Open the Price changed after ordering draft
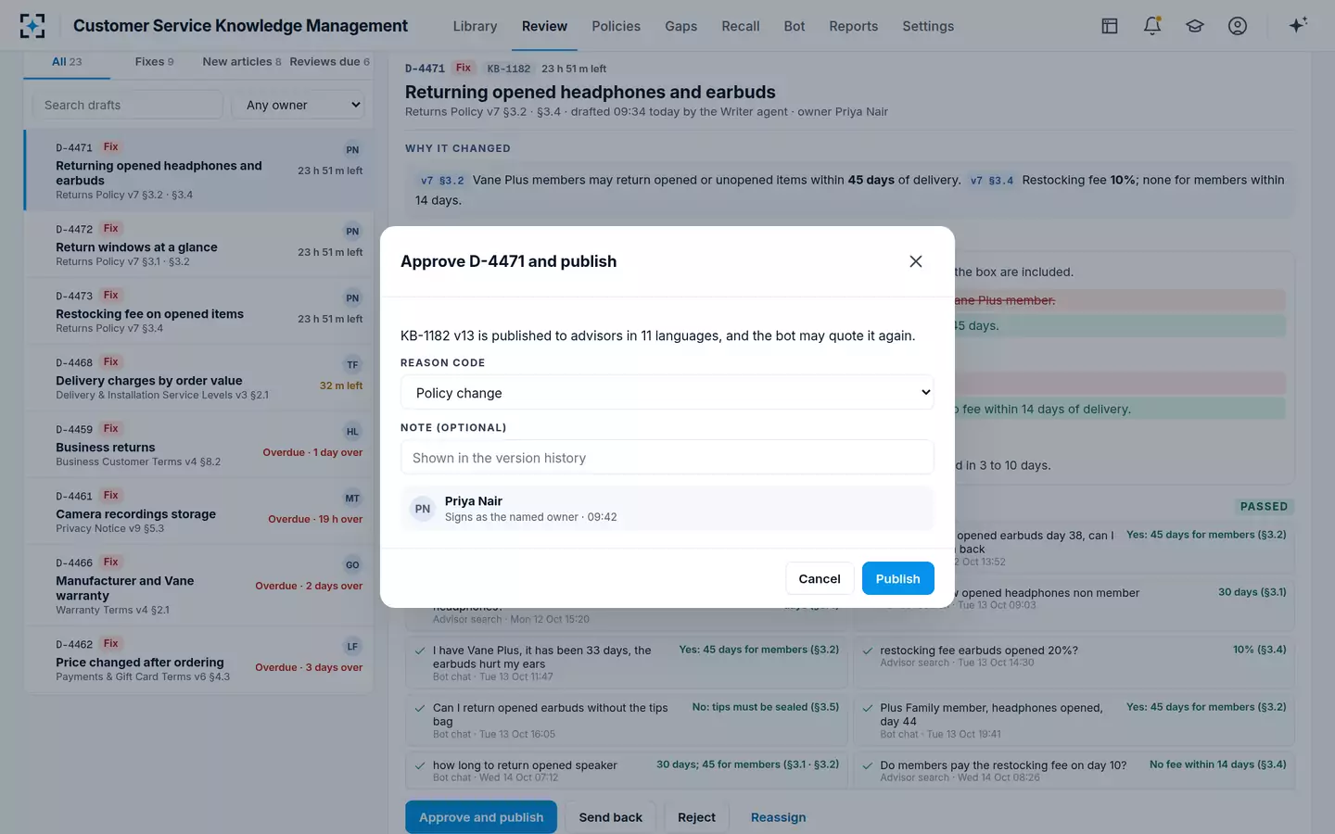Viewport: 1335px width, 834px height. click(x=198, y=661)
